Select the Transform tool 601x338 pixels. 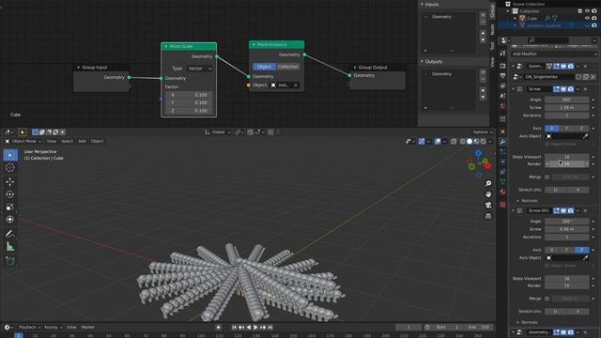[x=10, y=220]
